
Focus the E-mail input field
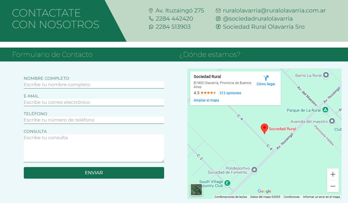(94, 102)
